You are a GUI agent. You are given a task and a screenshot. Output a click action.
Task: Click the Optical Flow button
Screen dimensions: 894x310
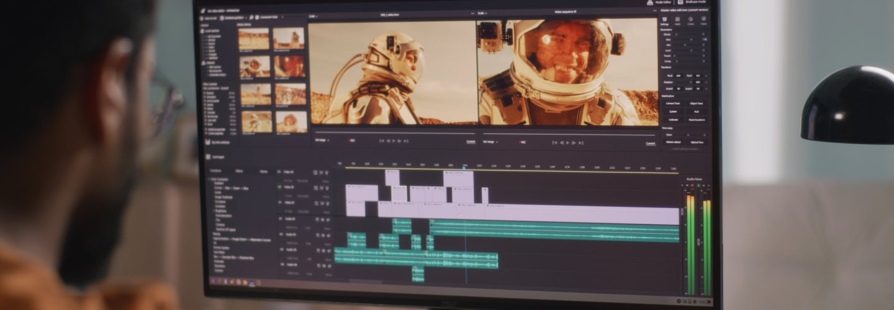[x=696, y=142]
